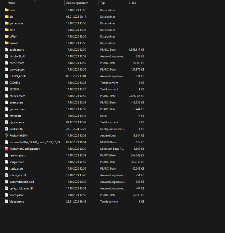Click the Konfigurationsein... type cell

tap(112, 129)
